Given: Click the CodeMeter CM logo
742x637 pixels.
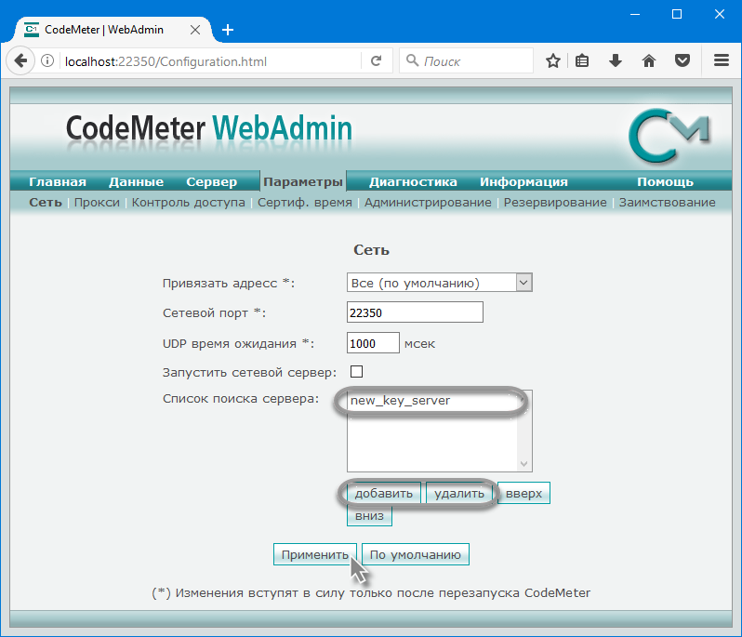Looking at the screenshot, I should [669, 136].
